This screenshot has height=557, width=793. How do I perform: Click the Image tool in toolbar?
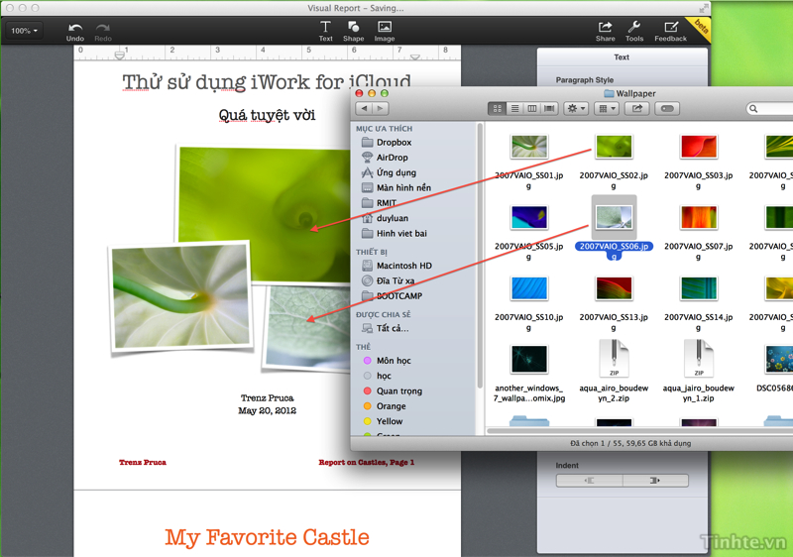(x=385, y=32)
